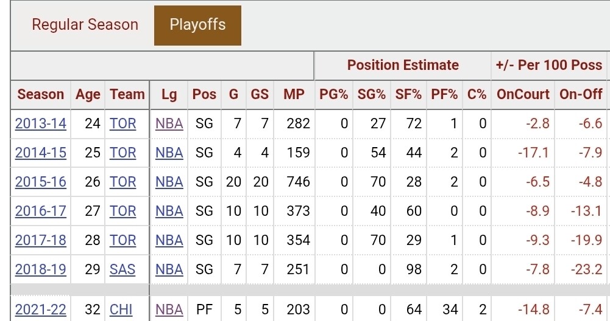The image size is (610, 321).
Task: Go to the 2016-17 season page
Action: pyautogui.click(x=41, y=211)
